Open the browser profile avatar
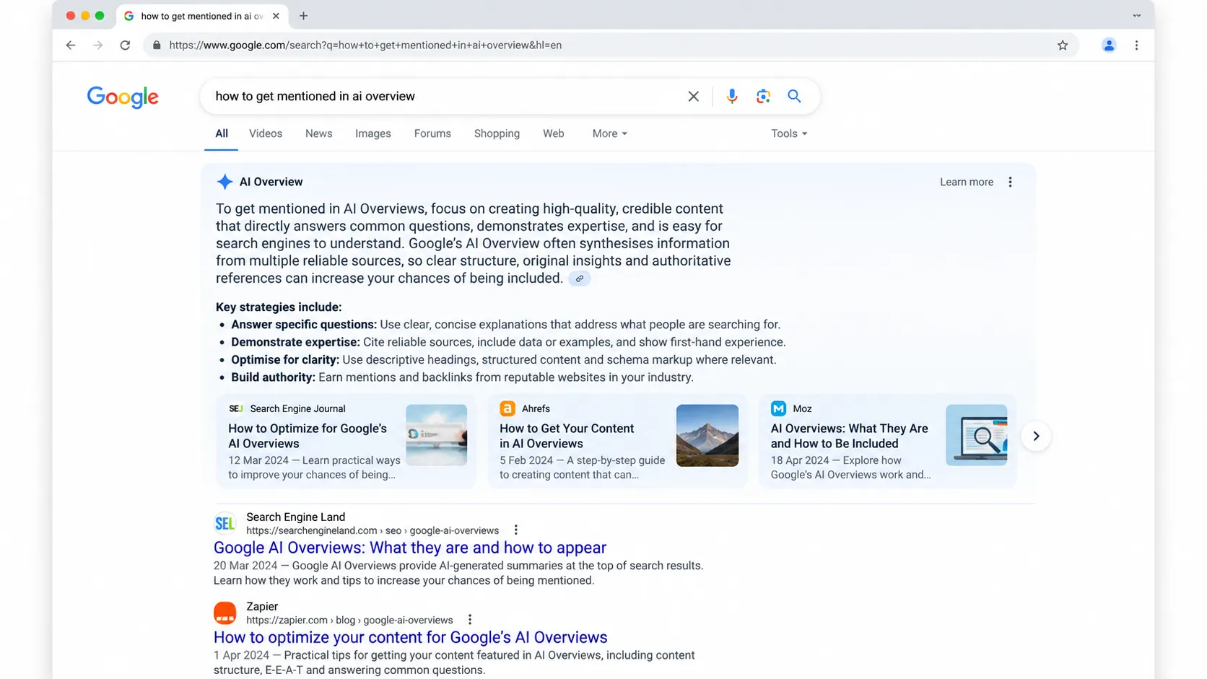This screenshot has height=679, width=1207. coord(1109,45)
